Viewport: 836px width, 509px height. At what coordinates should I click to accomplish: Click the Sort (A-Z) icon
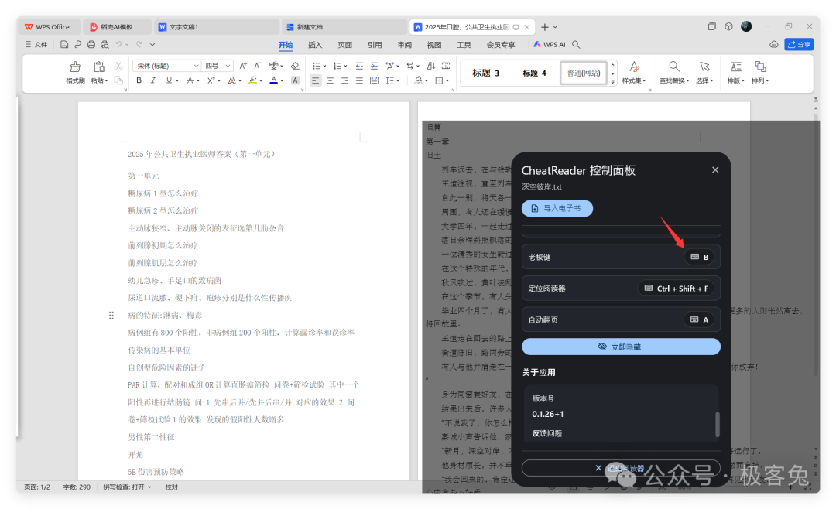[431, 66]
